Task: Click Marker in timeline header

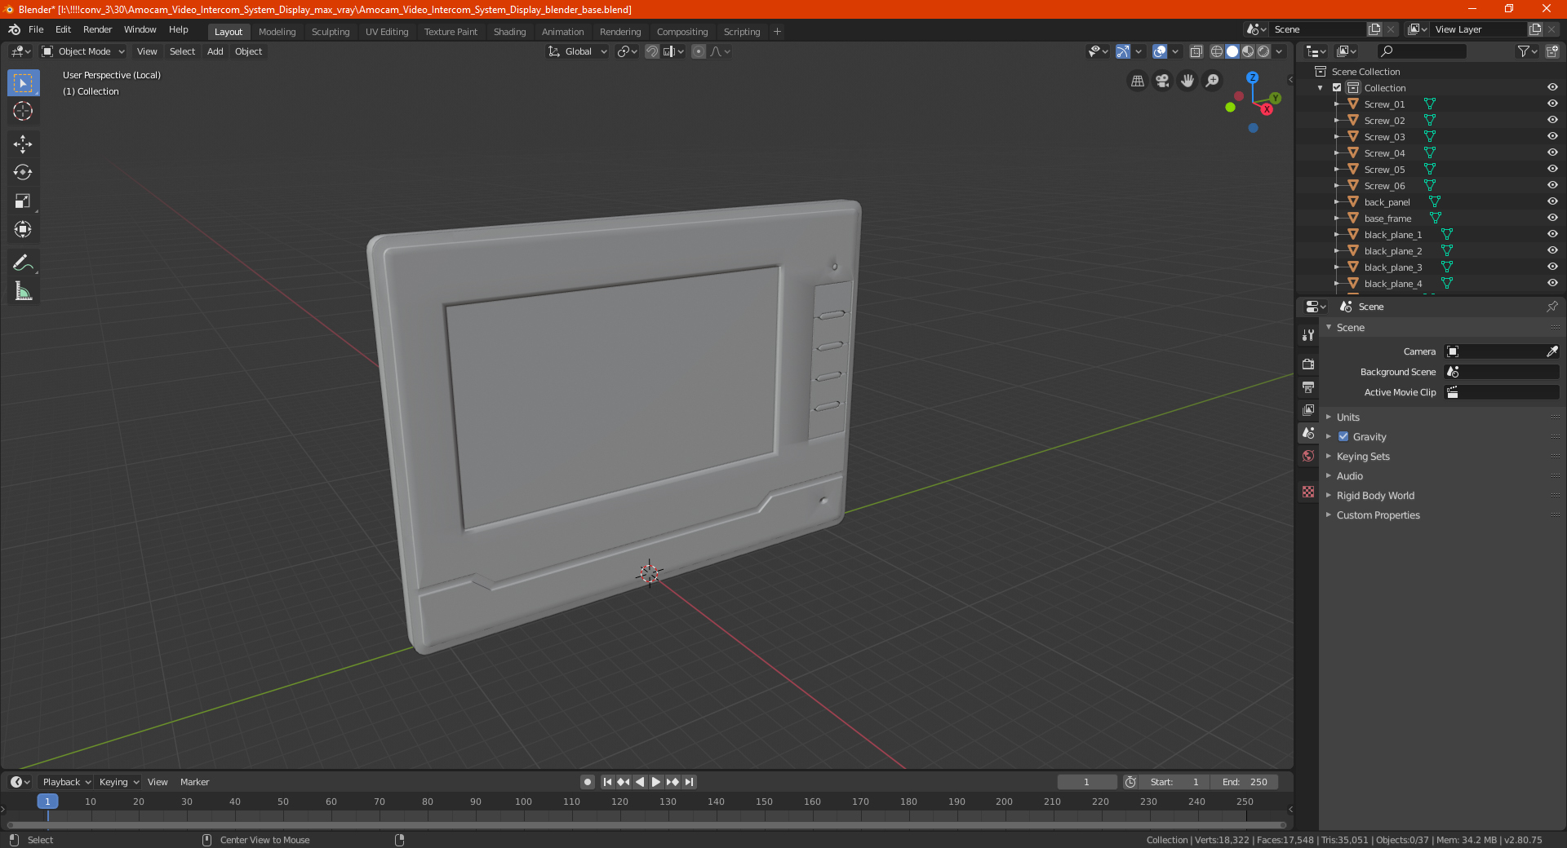Action: point(194,782)
